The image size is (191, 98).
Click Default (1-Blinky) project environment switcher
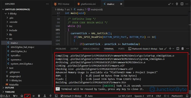(x=71, y=96)
